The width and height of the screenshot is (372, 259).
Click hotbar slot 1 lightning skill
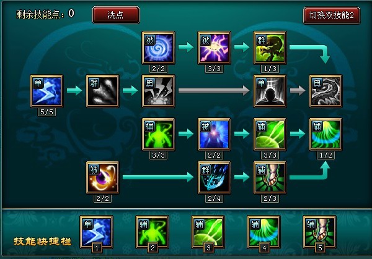click(96, 232)
